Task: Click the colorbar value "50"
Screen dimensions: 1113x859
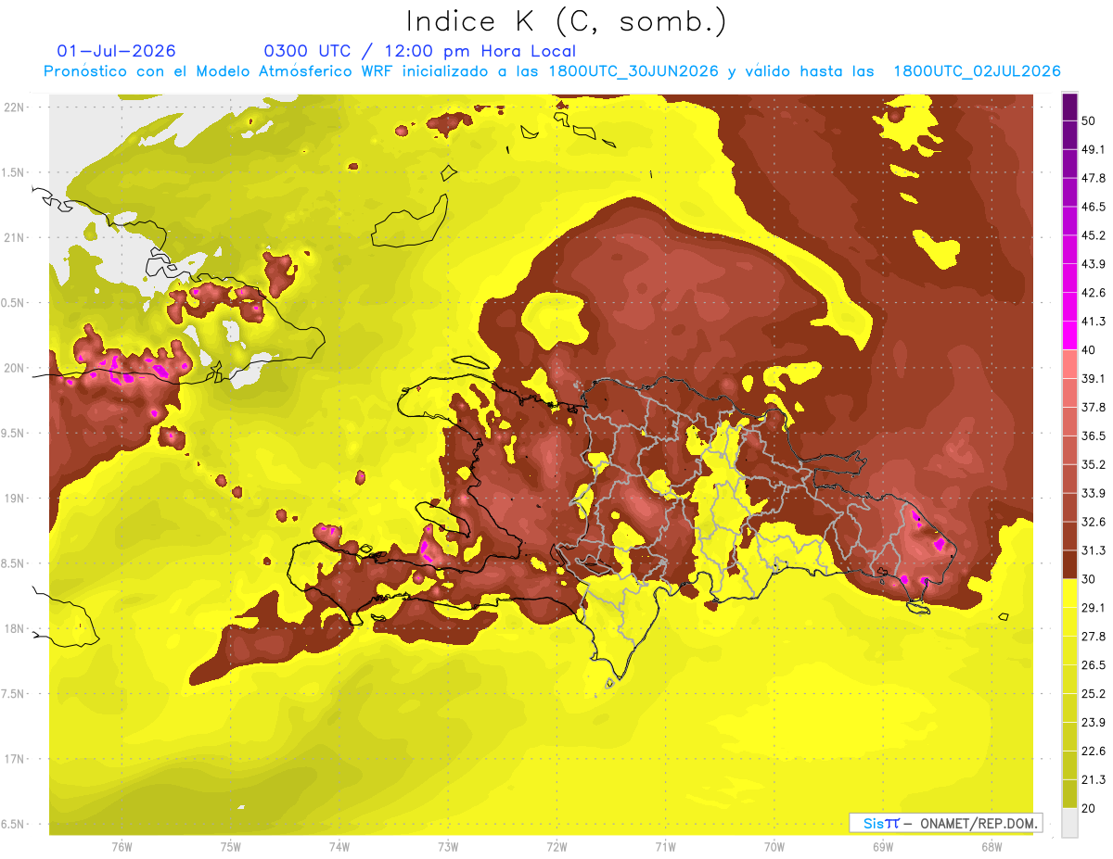Action: (1089, 120)
